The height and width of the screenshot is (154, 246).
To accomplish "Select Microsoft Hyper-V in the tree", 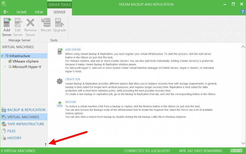I will click(x=27, y=67).
